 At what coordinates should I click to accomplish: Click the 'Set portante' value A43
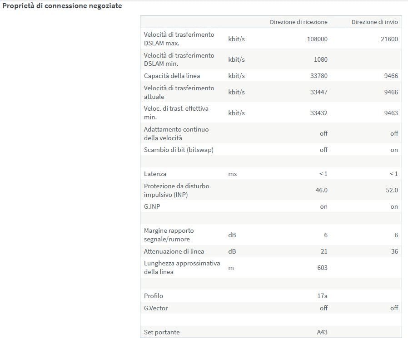point(322,332)
